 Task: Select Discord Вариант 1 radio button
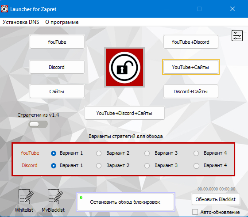pyautogui.click(x=54, y=166)
